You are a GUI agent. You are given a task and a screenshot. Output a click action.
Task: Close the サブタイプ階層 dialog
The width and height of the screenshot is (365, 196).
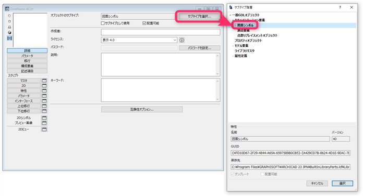tap(351, 7)
